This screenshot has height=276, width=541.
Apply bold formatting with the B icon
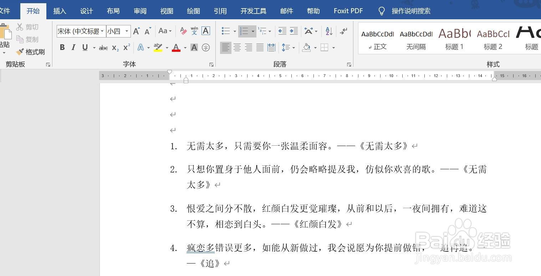[x=62, y=47]
